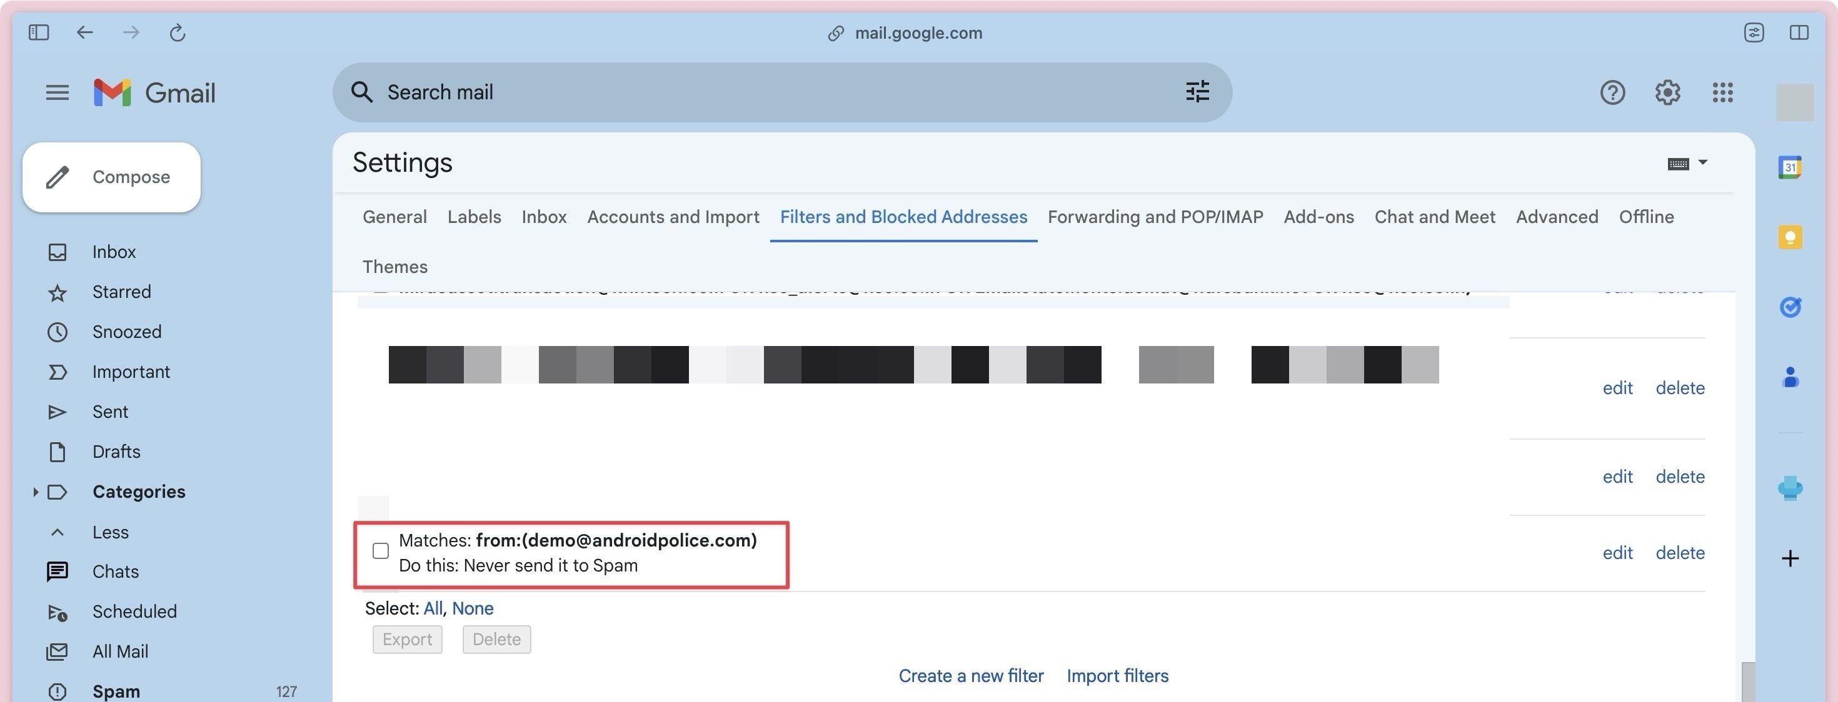Open the teal add-on icon in side panel
Viewport: 1838px width, 702px height.
1789,488
